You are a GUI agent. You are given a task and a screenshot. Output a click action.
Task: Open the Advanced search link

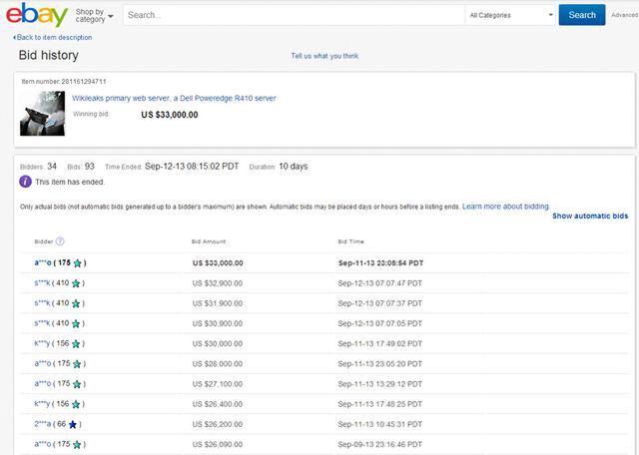624,15
